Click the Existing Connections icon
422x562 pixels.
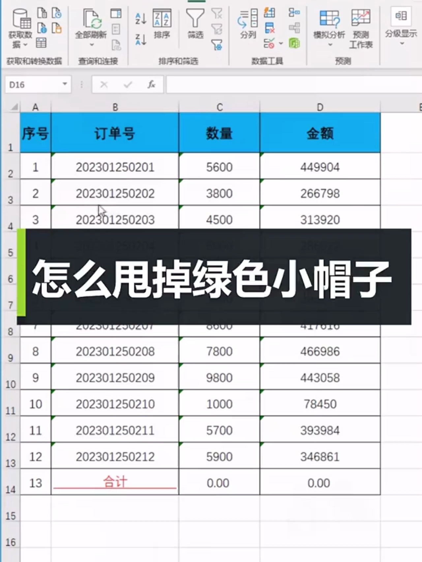point(57,28)
